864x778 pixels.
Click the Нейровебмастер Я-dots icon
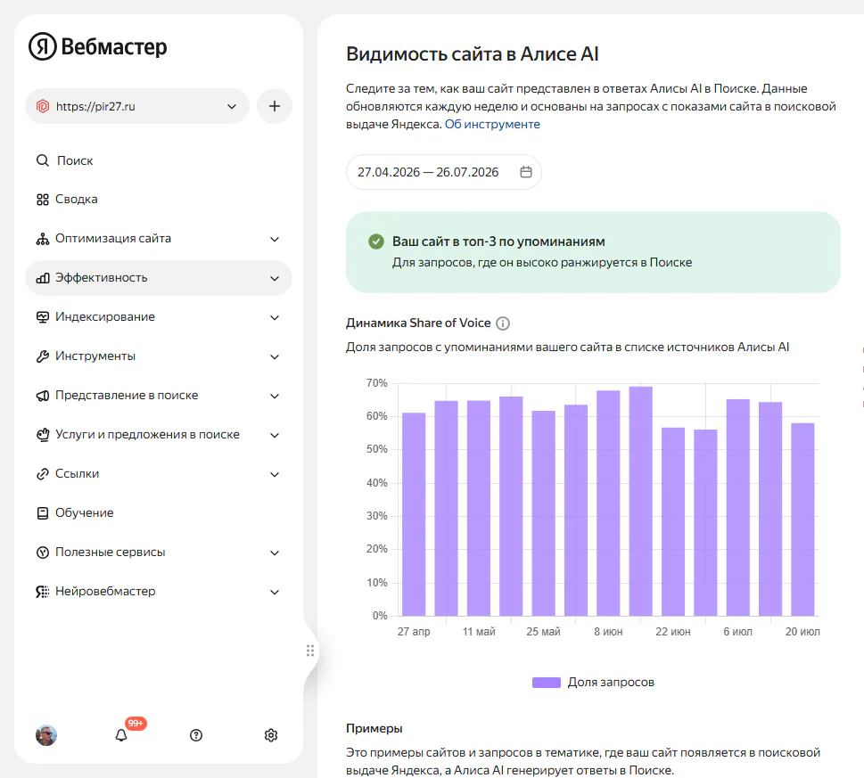[43, 592]
